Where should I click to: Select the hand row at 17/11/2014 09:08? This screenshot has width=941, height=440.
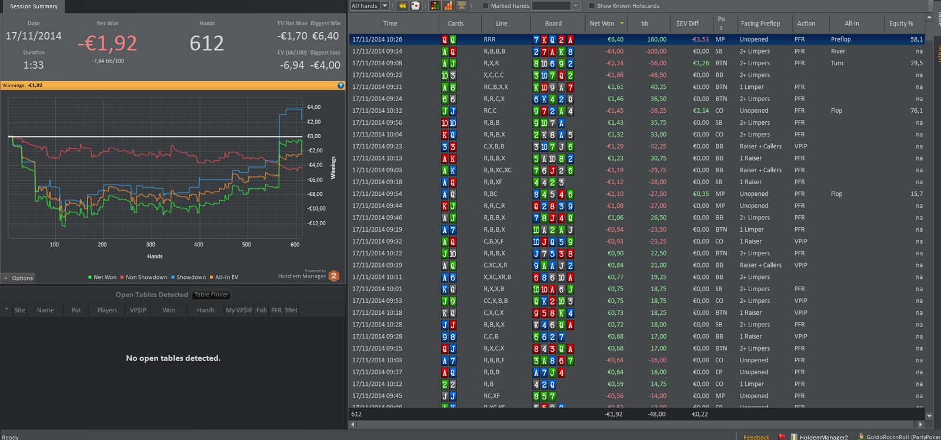pyautogui.click(x=637, y=63)
